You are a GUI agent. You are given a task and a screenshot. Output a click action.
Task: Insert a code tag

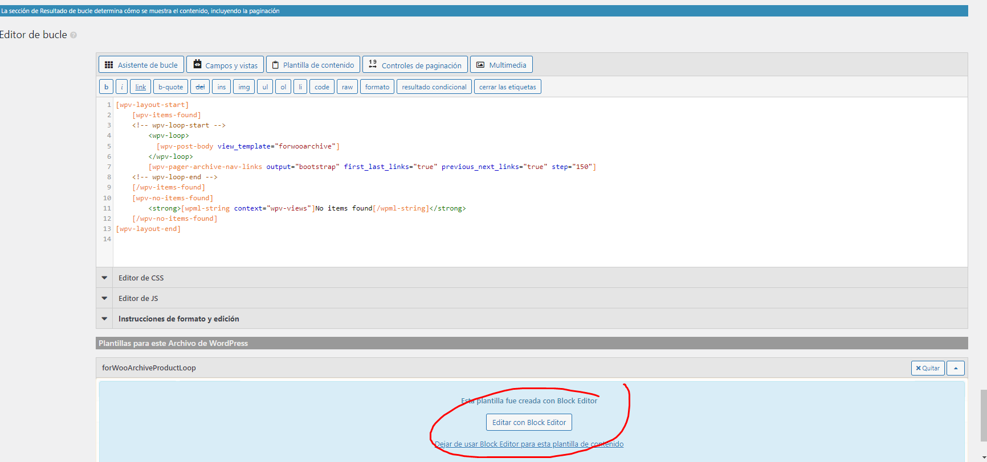tap(322, 86)
